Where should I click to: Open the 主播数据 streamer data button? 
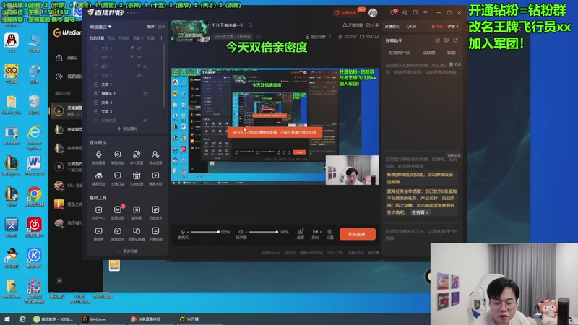tap(345, 12)
